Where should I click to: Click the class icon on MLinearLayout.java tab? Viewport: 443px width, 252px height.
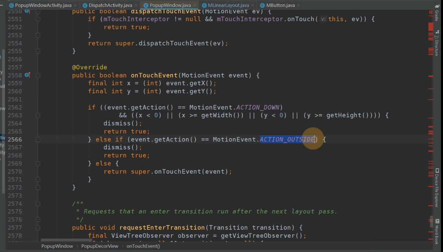tap(204, 5)
